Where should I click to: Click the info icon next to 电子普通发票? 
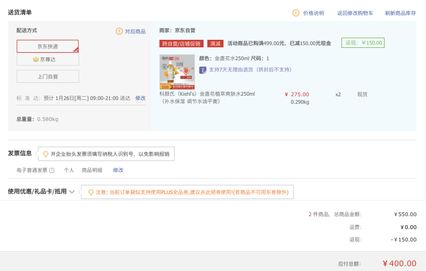tap(52, 170)
